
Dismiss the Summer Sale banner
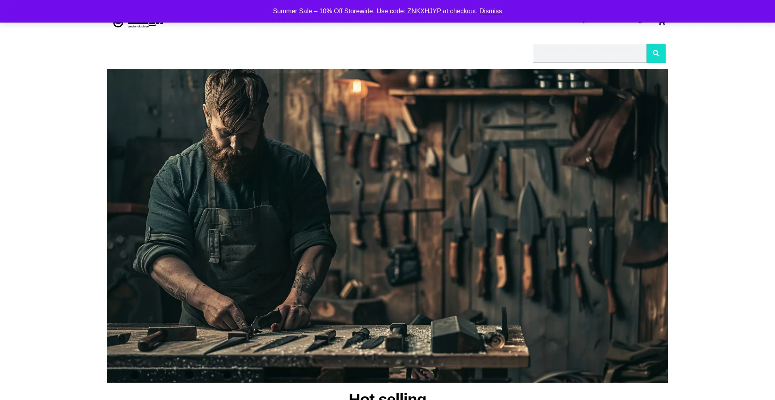click(x=490, y=11)
